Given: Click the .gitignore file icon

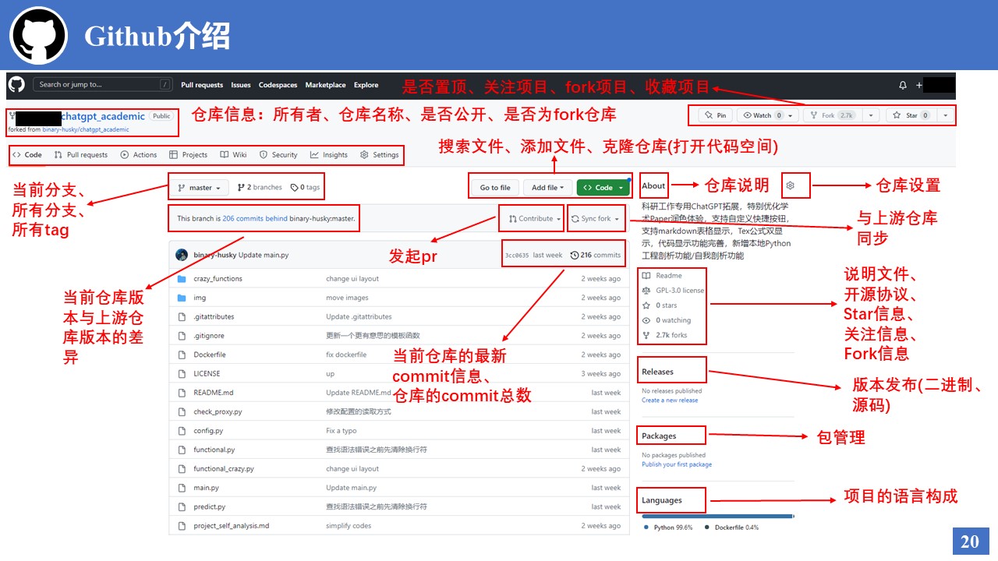Looking at the screenshot, I should (182, 336).
